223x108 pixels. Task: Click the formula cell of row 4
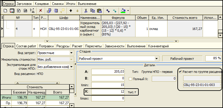tap(118, 29)
